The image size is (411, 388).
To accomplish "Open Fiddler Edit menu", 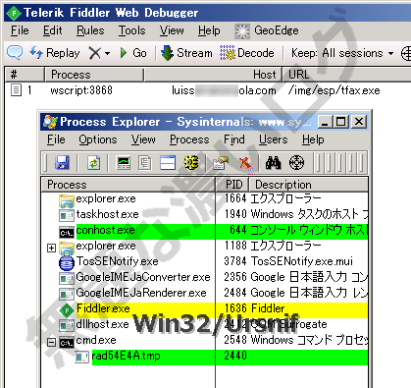I will (x=53, y=30).
